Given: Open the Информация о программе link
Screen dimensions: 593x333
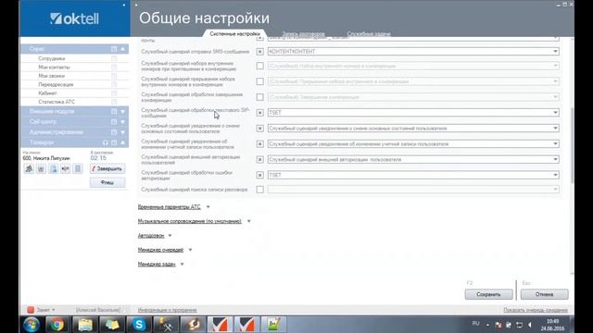Looking at the screenshot, I should click(167, 310).
